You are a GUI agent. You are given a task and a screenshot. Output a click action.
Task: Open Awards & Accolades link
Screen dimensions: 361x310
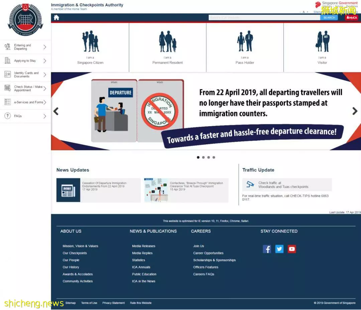tap(78, 274)
